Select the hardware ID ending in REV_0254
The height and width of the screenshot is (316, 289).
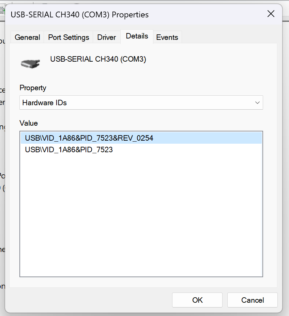pos(89,138)
